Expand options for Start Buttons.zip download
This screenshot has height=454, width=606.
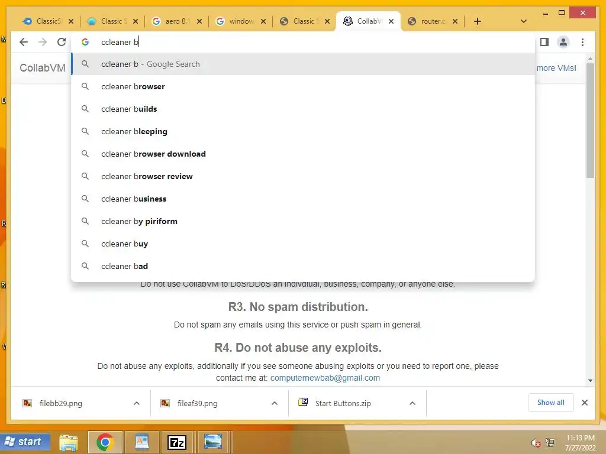coord(412,403)
